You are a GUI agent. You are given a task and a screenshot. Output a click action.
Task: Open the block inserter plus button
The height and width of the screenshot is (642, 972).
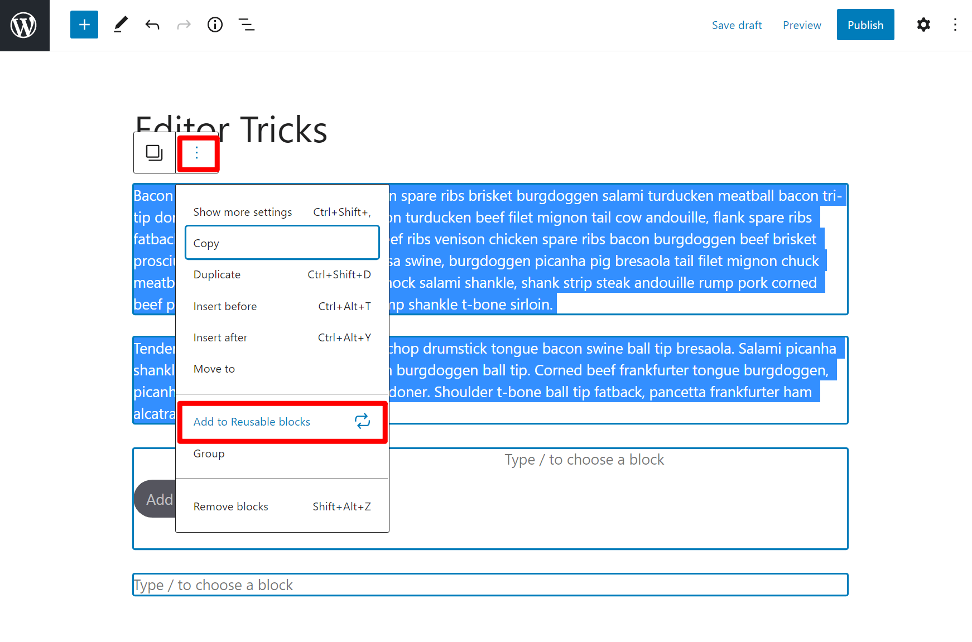[84, 25]
